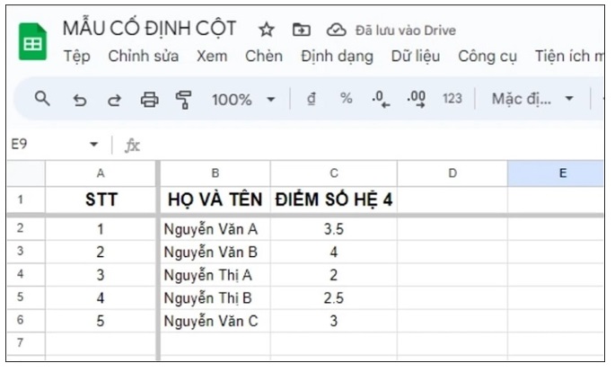Print the spreadsheet
615x372 pixels.
149,100
